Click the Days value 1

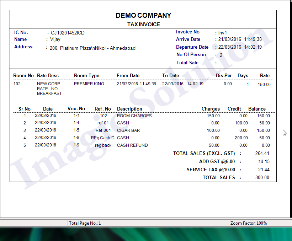(248, 84)
